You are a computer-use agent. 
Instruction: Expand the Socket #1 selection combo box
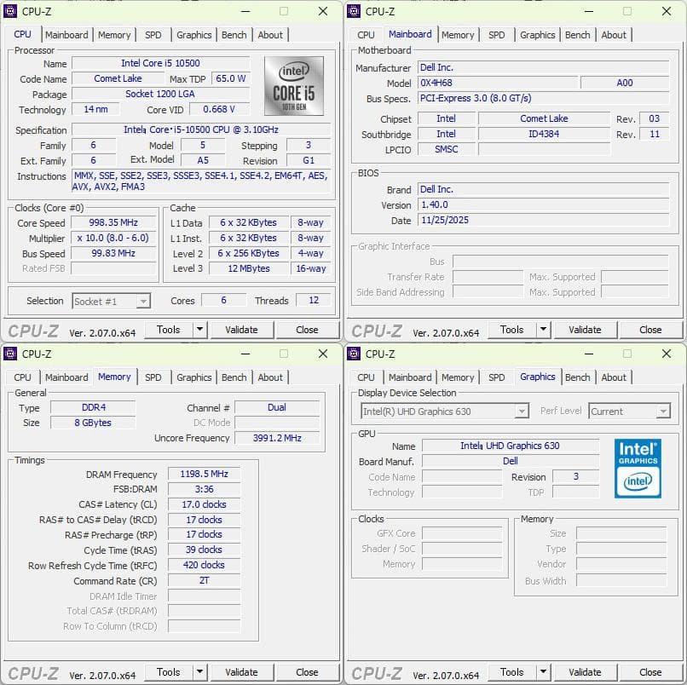143,302
